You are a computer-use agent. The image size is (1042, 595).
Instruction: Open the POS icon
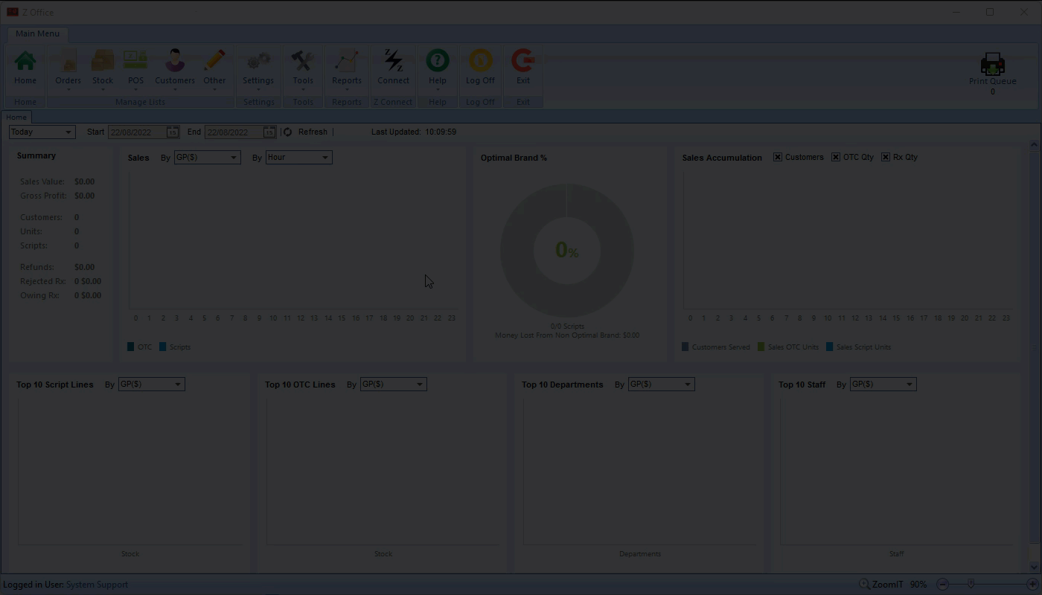pyautogui.click(x=135, y=61)
